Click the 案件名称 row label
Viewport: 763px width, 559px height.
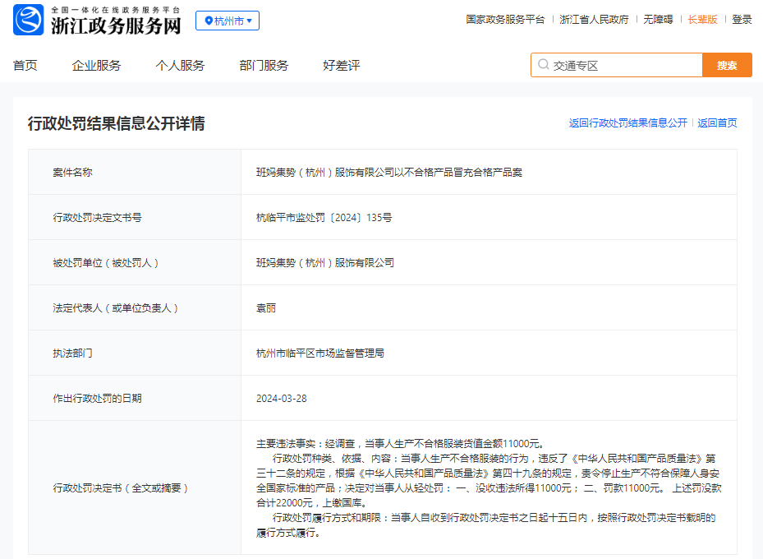(x=72, y=173)
